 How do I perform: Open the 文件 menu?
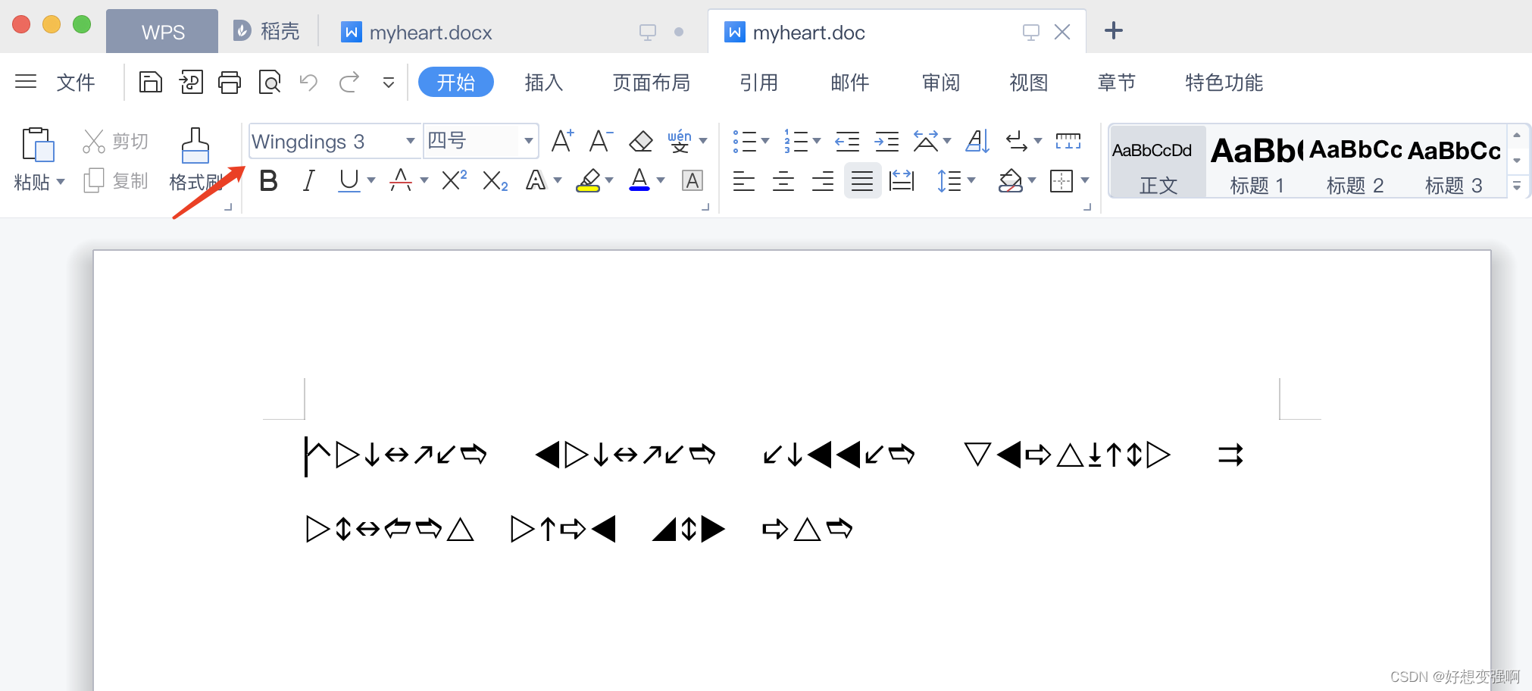coord(76,83)
